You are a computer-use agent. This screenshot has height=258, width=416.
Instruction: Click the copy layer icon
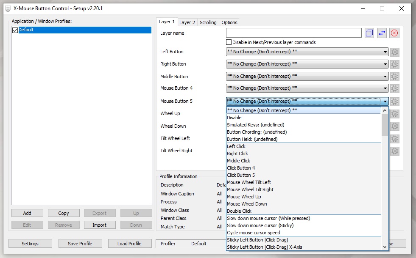[369, 33]
